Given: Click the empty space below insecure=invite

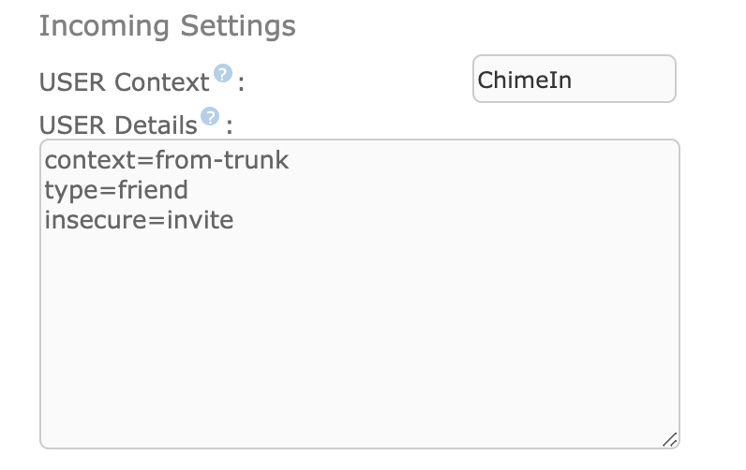Looking at the screenshot, I should click(360, 332).
